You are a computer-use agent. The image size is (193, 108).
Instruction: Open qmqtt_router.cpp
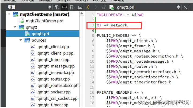(54, 79)
